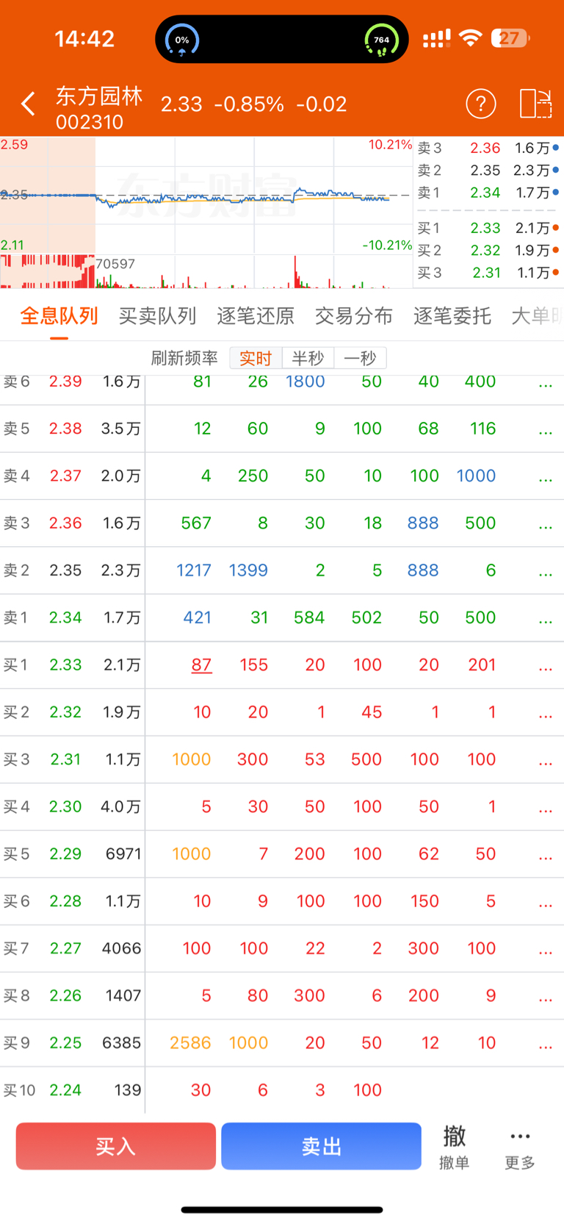Tap the underlined 87 order in 买1

201,665
